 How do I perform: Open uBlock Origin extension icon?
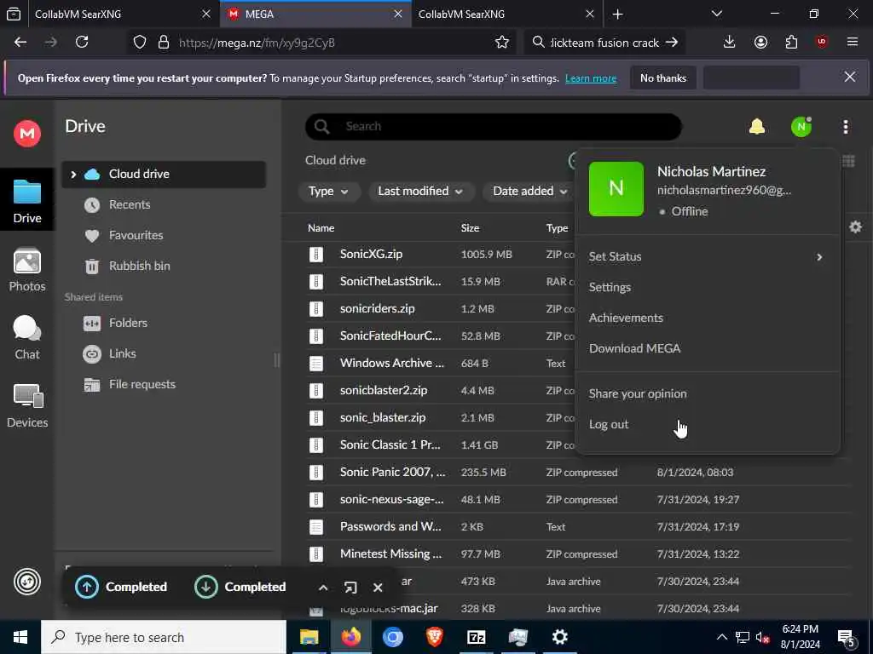pyautogui.click(x=822, y=43)
